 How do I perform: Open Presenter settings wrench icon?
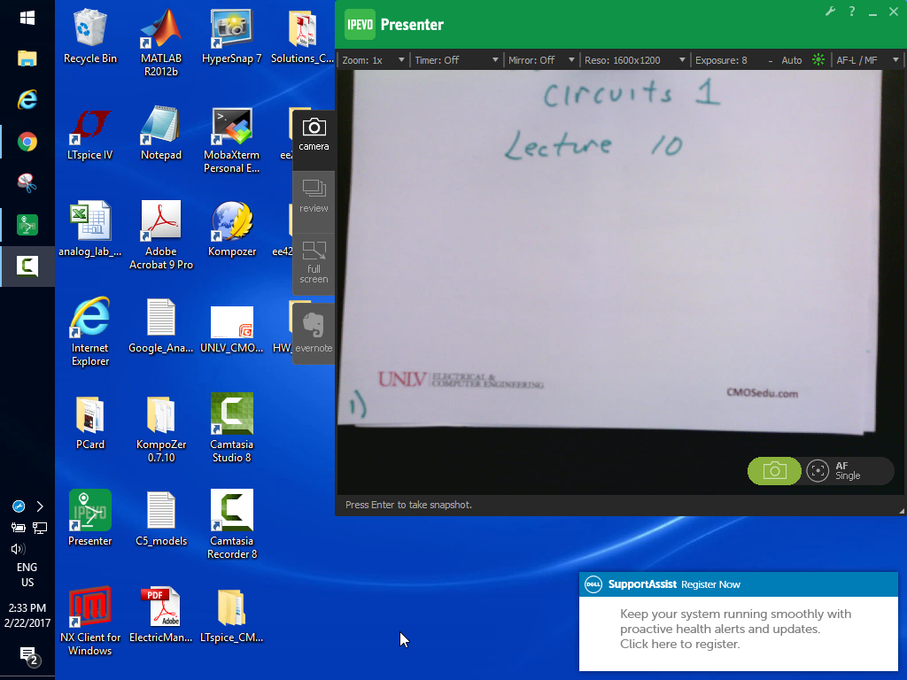pyautogui.click(x=830, y=11)
